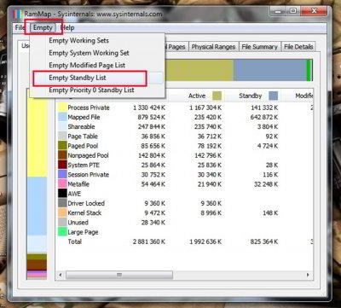Select the Page Table row label
This screenshot has width=341, height=308.
pos(83,137)
